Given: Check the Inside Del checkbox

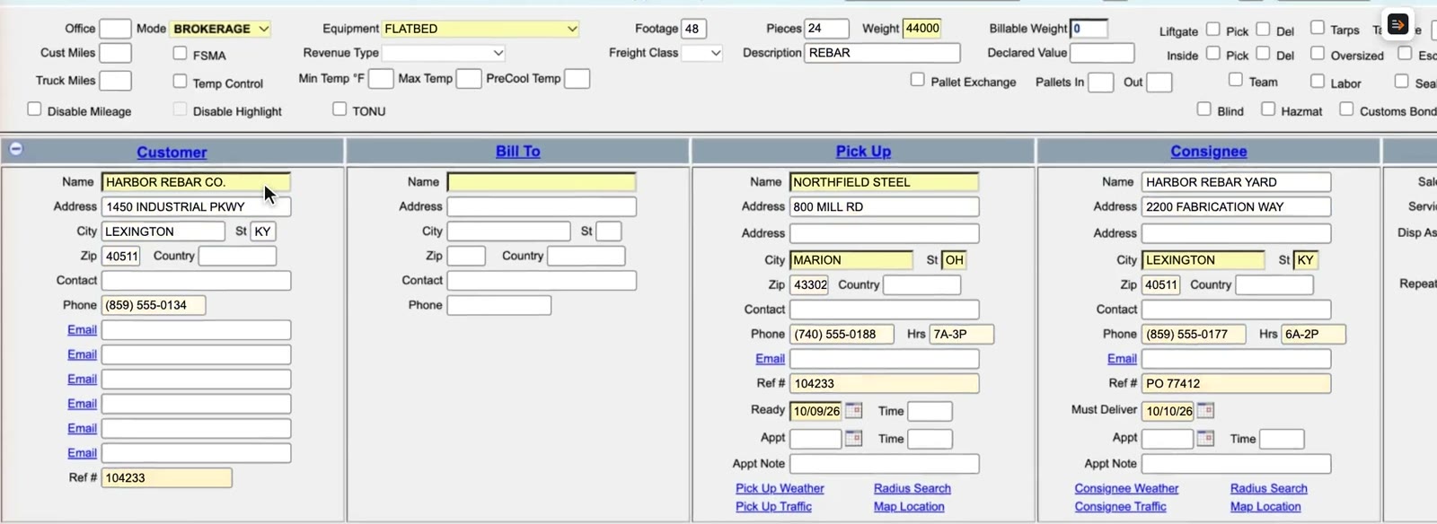Looking at the screenshot, I should coord(1263,54).
